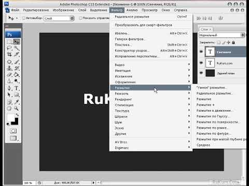Collapse the toolbox with double arrow
249x186 pixels.
[x=7, y=26]
